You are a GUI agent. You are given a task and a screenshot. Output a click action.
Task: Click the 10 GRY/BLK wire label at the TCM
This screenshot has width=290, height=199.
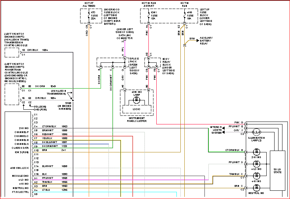point(30,50)
